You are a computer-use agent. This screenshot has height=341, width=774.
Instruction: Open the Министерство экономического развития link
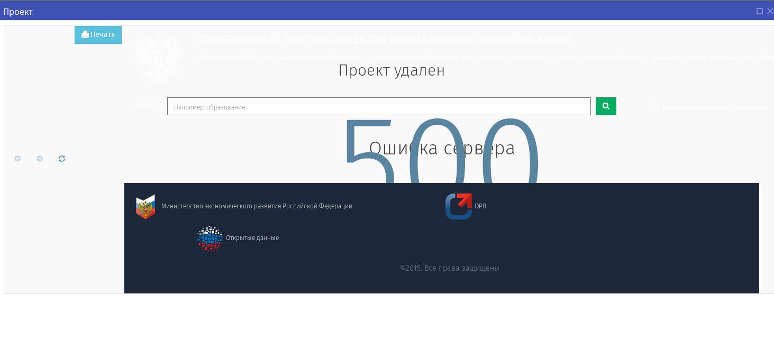click(x=257, y=206)
